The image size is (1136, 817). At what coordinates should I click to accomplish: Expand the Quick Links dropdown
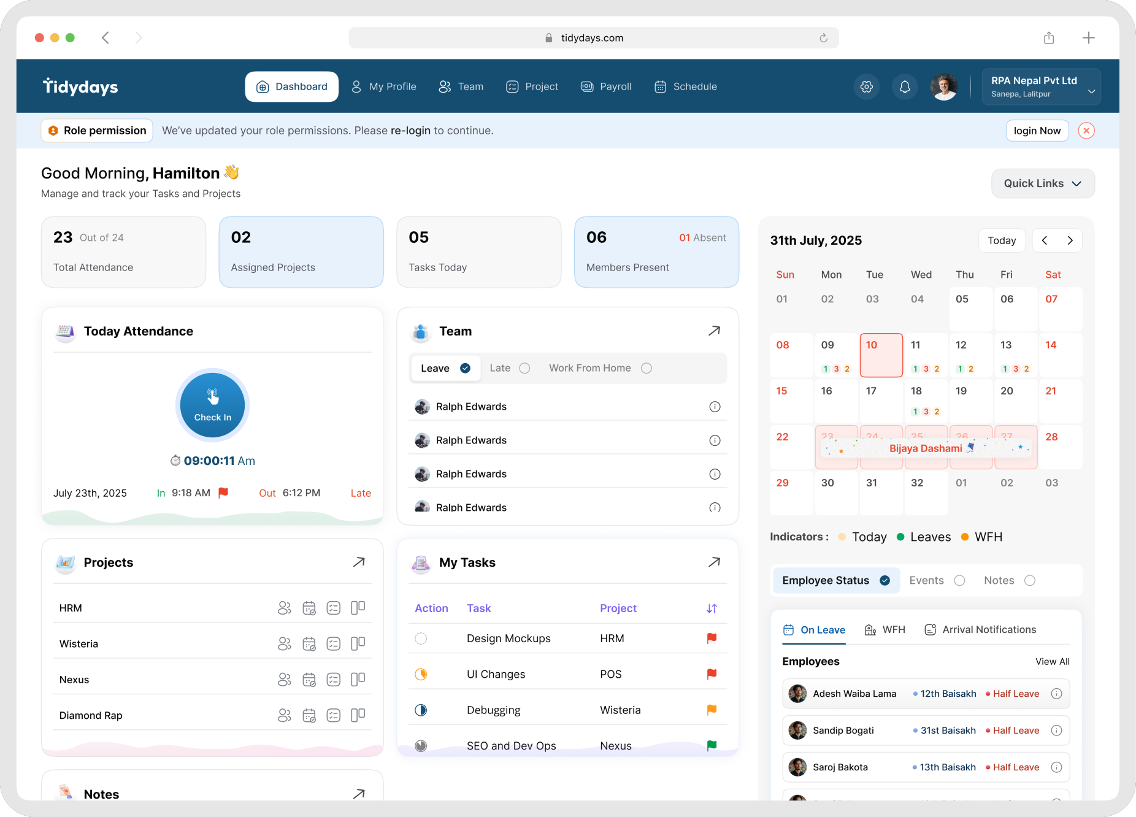coord(1042,183)
